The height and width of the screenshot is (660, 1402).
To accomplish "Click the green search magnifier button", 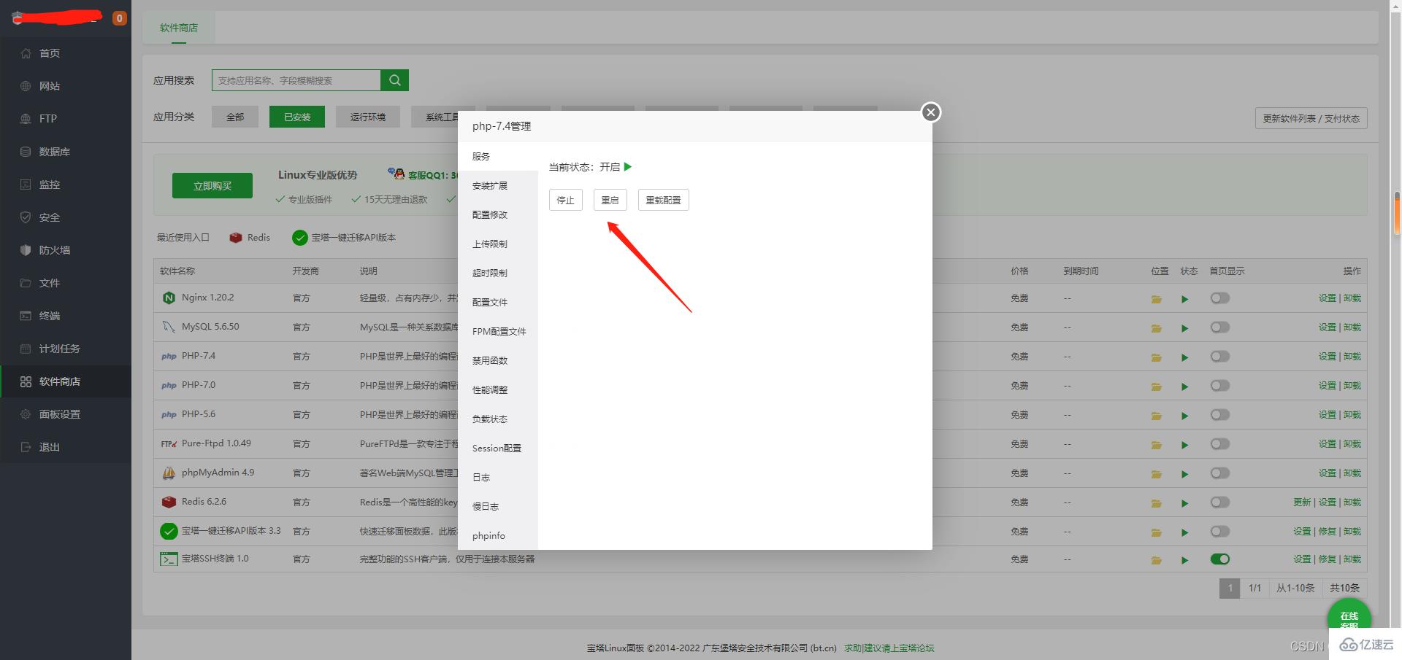I will (394, 80).
